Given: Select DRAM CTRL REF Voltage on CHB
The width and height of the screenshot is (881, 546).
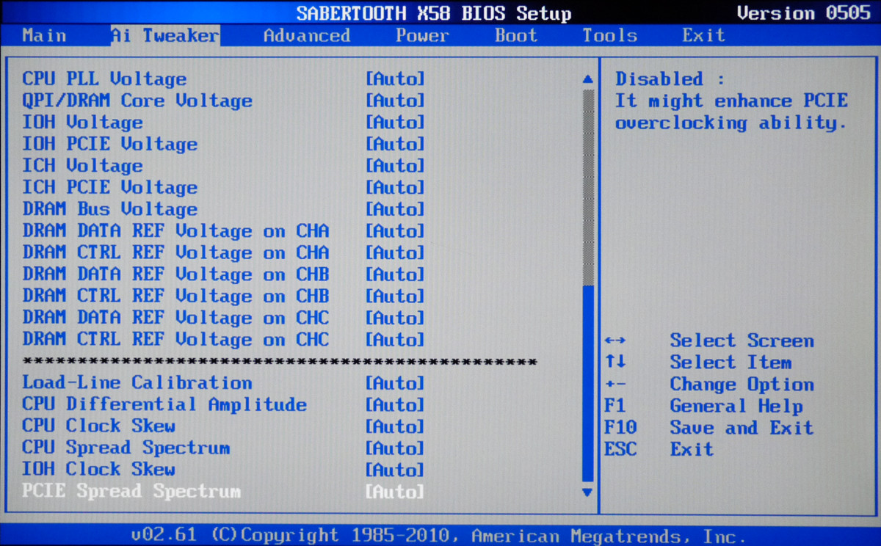Looking at the screenshot, I should (x=175, y=296).
